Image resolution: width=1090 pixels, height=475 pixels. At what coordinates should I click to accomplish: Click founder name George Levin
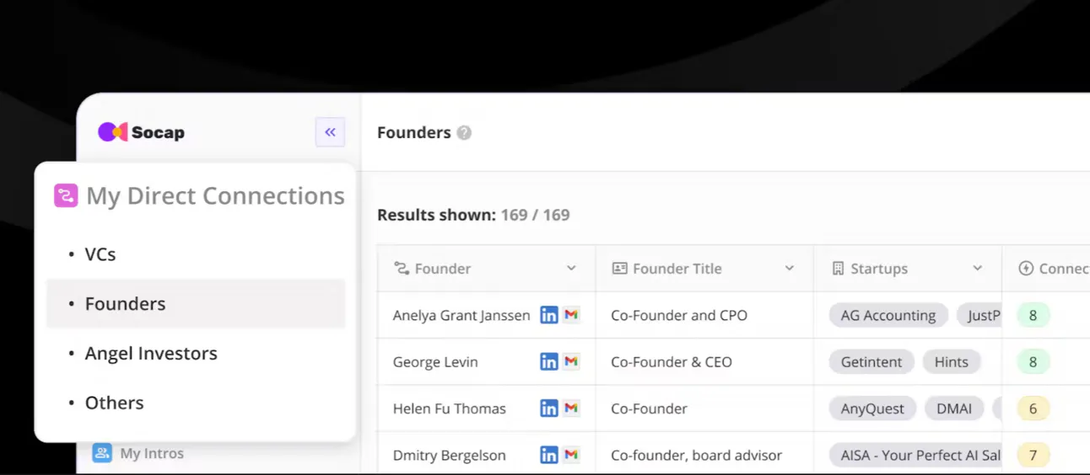tap(435, 362)
